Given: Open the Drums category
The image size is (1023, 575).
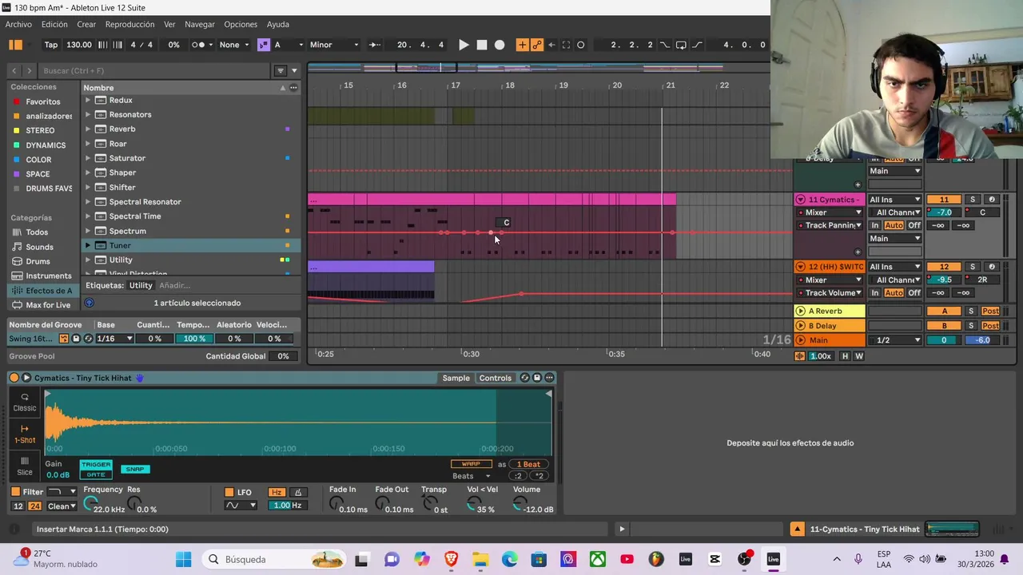Looking at the screenshot, I should pos(38,261).
